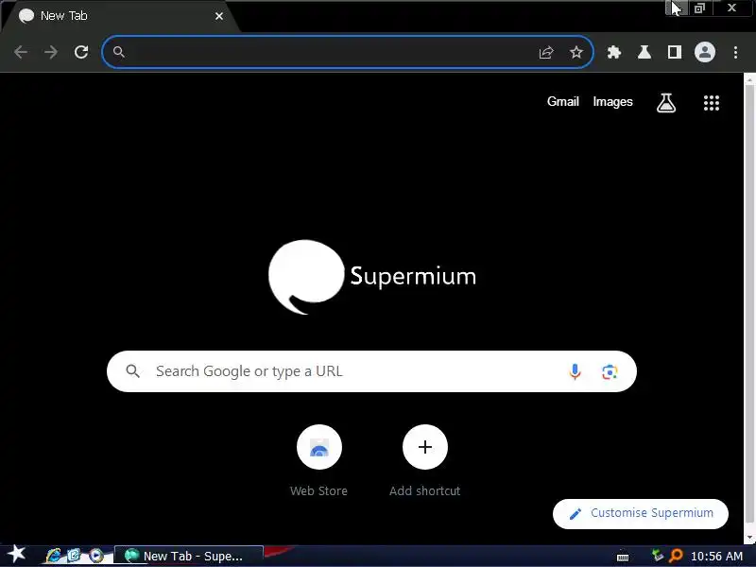Toggle the side panel icon

pyautogui.click(x=675, y=52)
